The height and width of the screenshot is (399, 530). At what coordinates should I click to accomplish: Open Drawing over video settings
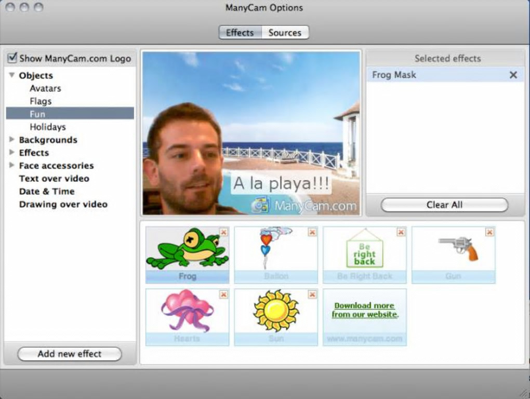[x=63, y=204]
